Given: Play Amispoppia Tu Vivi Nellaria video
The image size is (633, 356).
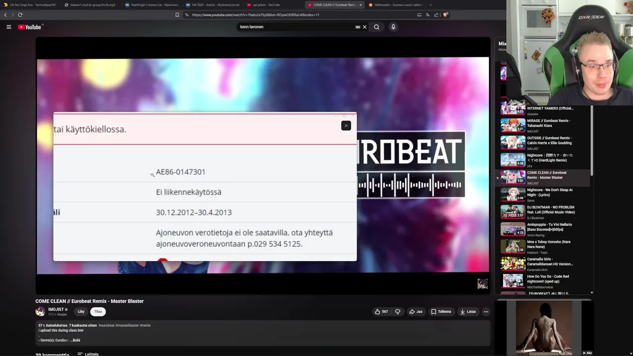Looking at the screenshot, I should click(544, 229).
